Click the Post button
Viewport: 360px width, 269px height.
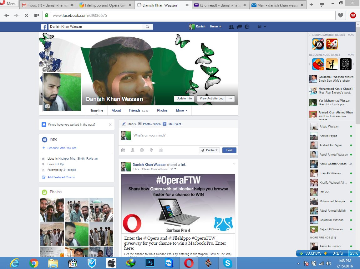click(x=229, y=150)
